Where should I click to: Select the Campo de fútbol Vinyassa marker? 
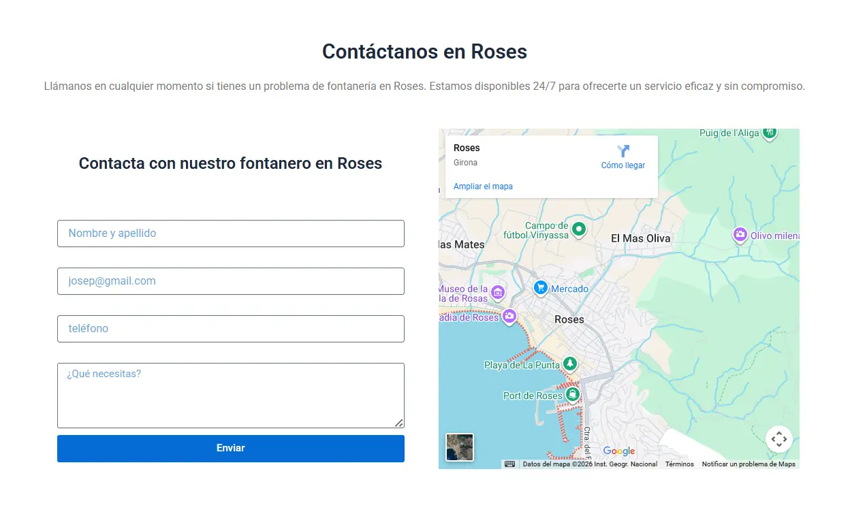pos(578,229)
